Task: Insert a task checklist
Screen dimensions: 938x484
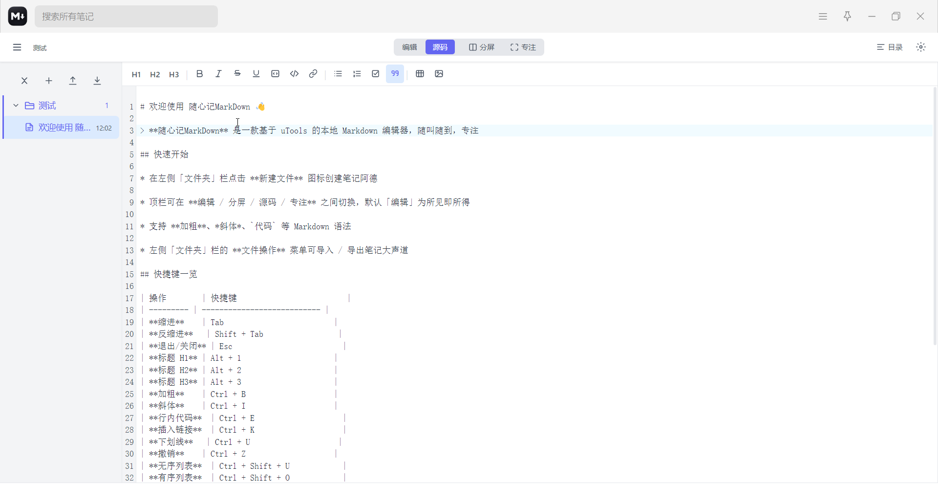Action: [x=376, y=74]
